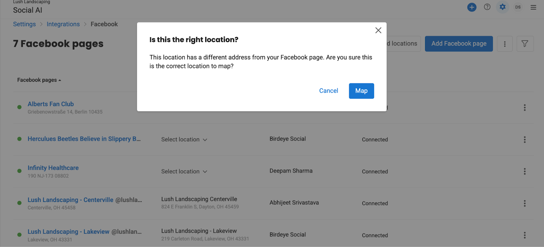
Task: Click dialog title Is this the right location?
Action: [194, 40]
